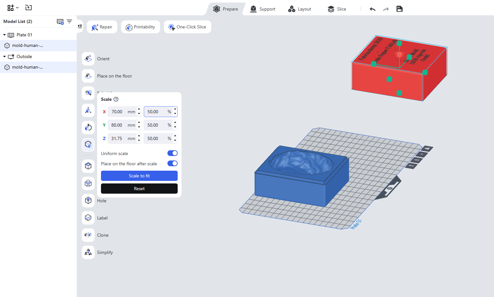Select the Scale tool icon

88,145
